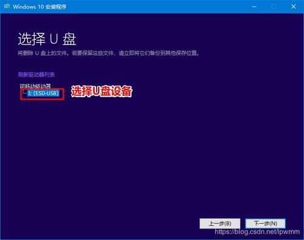Minimize the Windows 10 安装程序 window

[254, 7]
